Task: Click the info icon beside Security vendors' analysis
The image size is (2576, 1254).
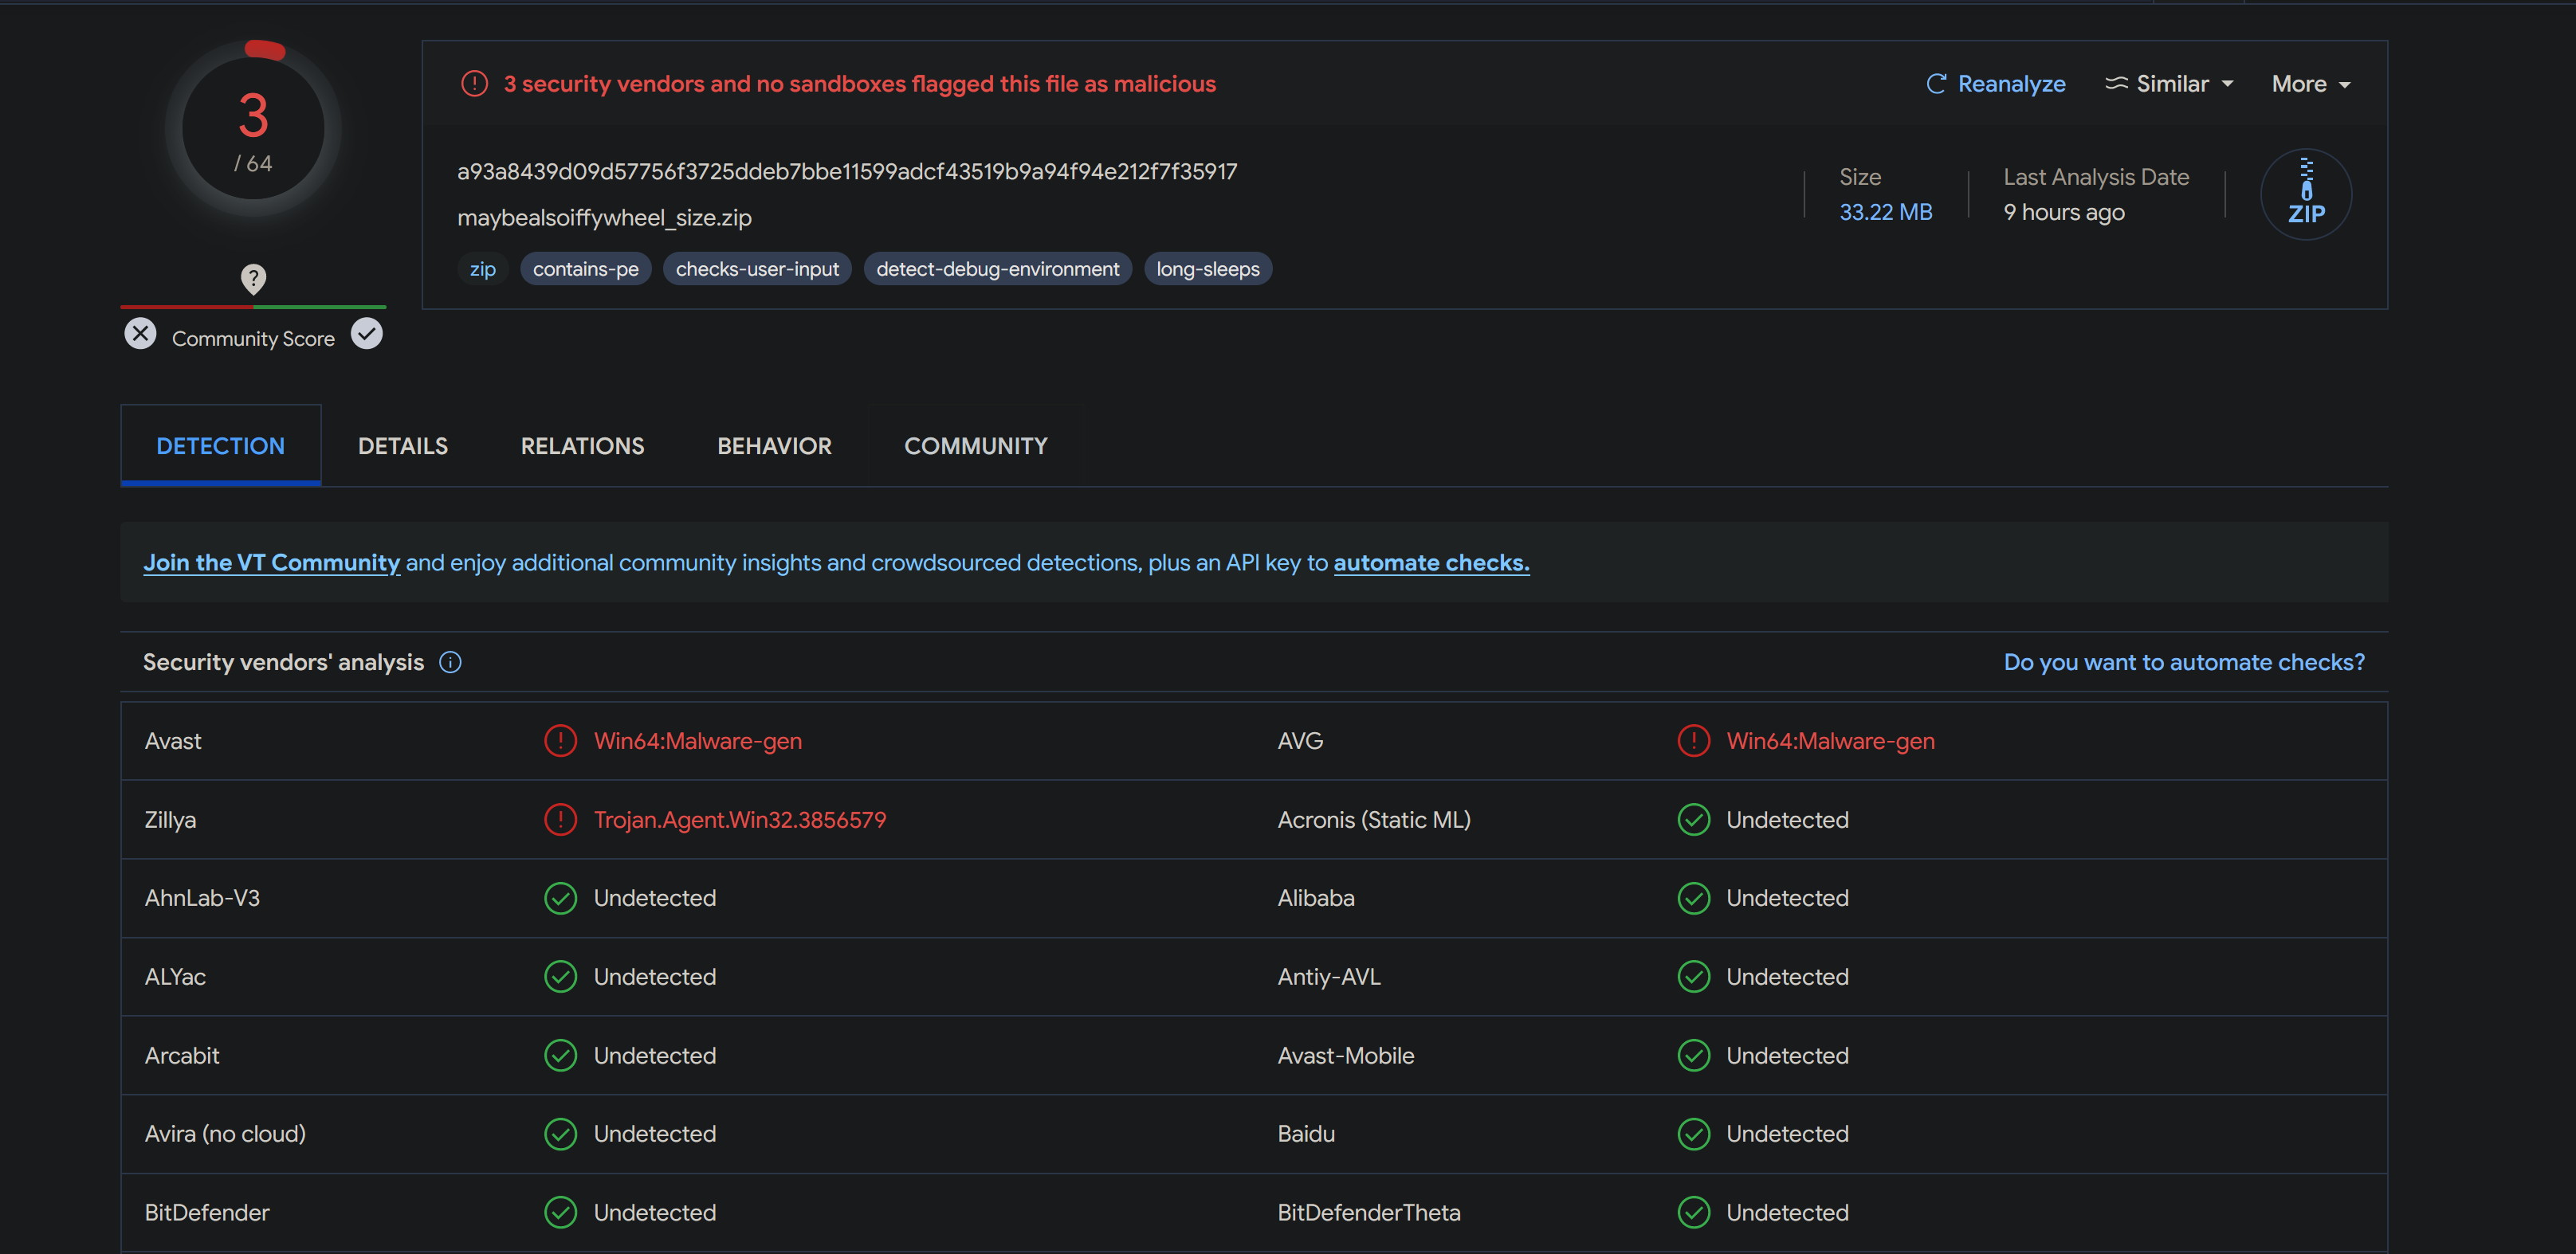Action: [x=450, y=663]
